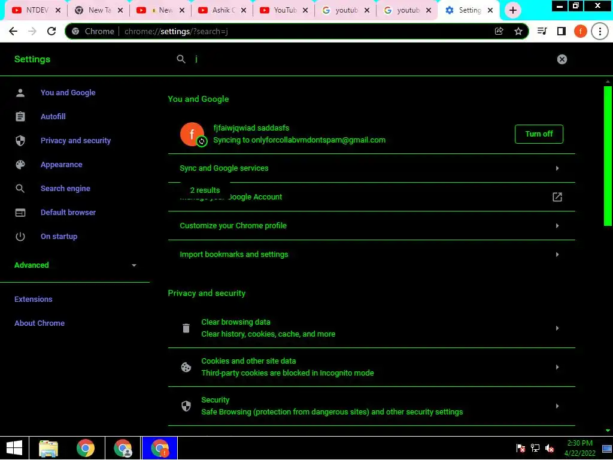Open About Chrome link in sidebar
The image size is (613, 460).
coord(40,323)
